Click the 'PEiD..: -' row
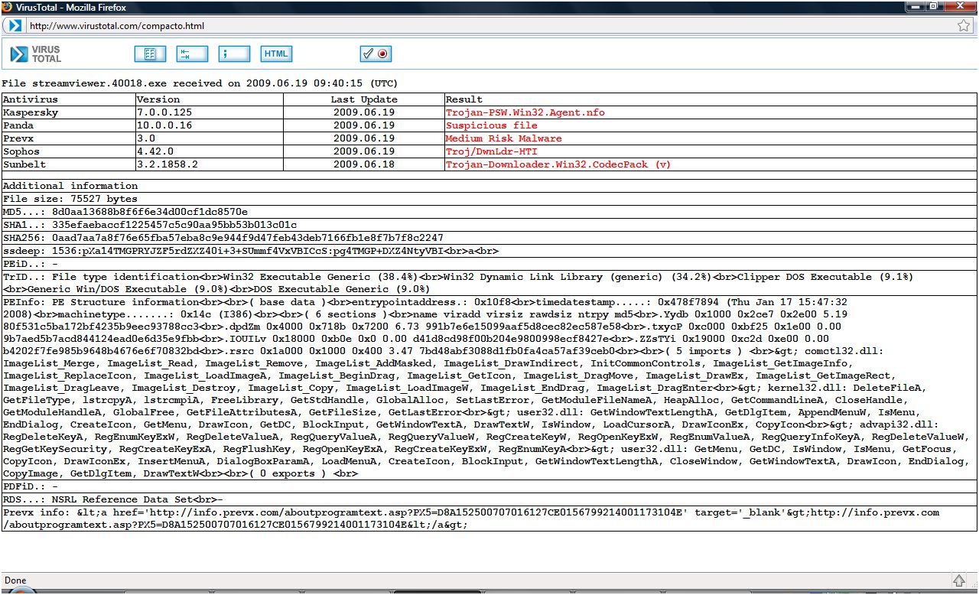Viewport: 979px width, 595px height. coord(489,264)
